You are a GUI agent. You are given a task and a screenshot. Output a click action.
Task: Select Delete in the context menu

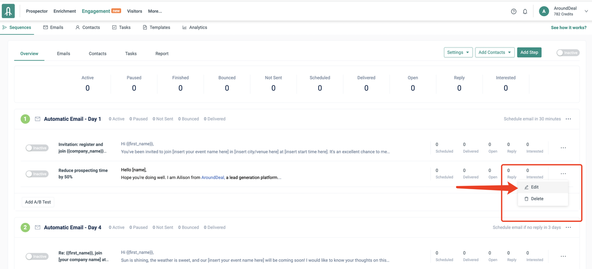536,199
